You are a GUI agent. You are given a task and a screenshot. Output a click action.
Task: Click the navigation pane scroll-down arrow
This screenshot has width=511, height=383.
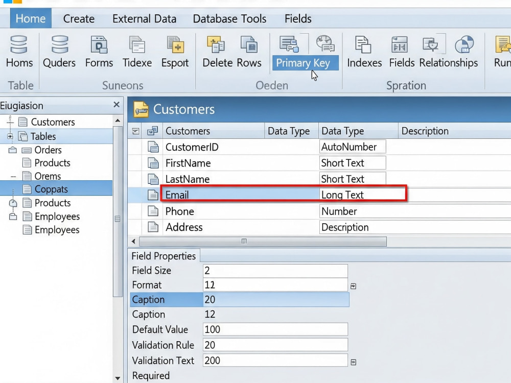pyautogui.click(x=118, y=378)
